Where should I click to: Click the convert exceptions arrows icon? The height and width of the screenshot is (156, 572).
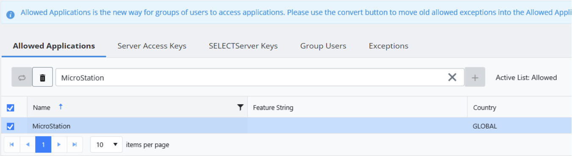22,78
